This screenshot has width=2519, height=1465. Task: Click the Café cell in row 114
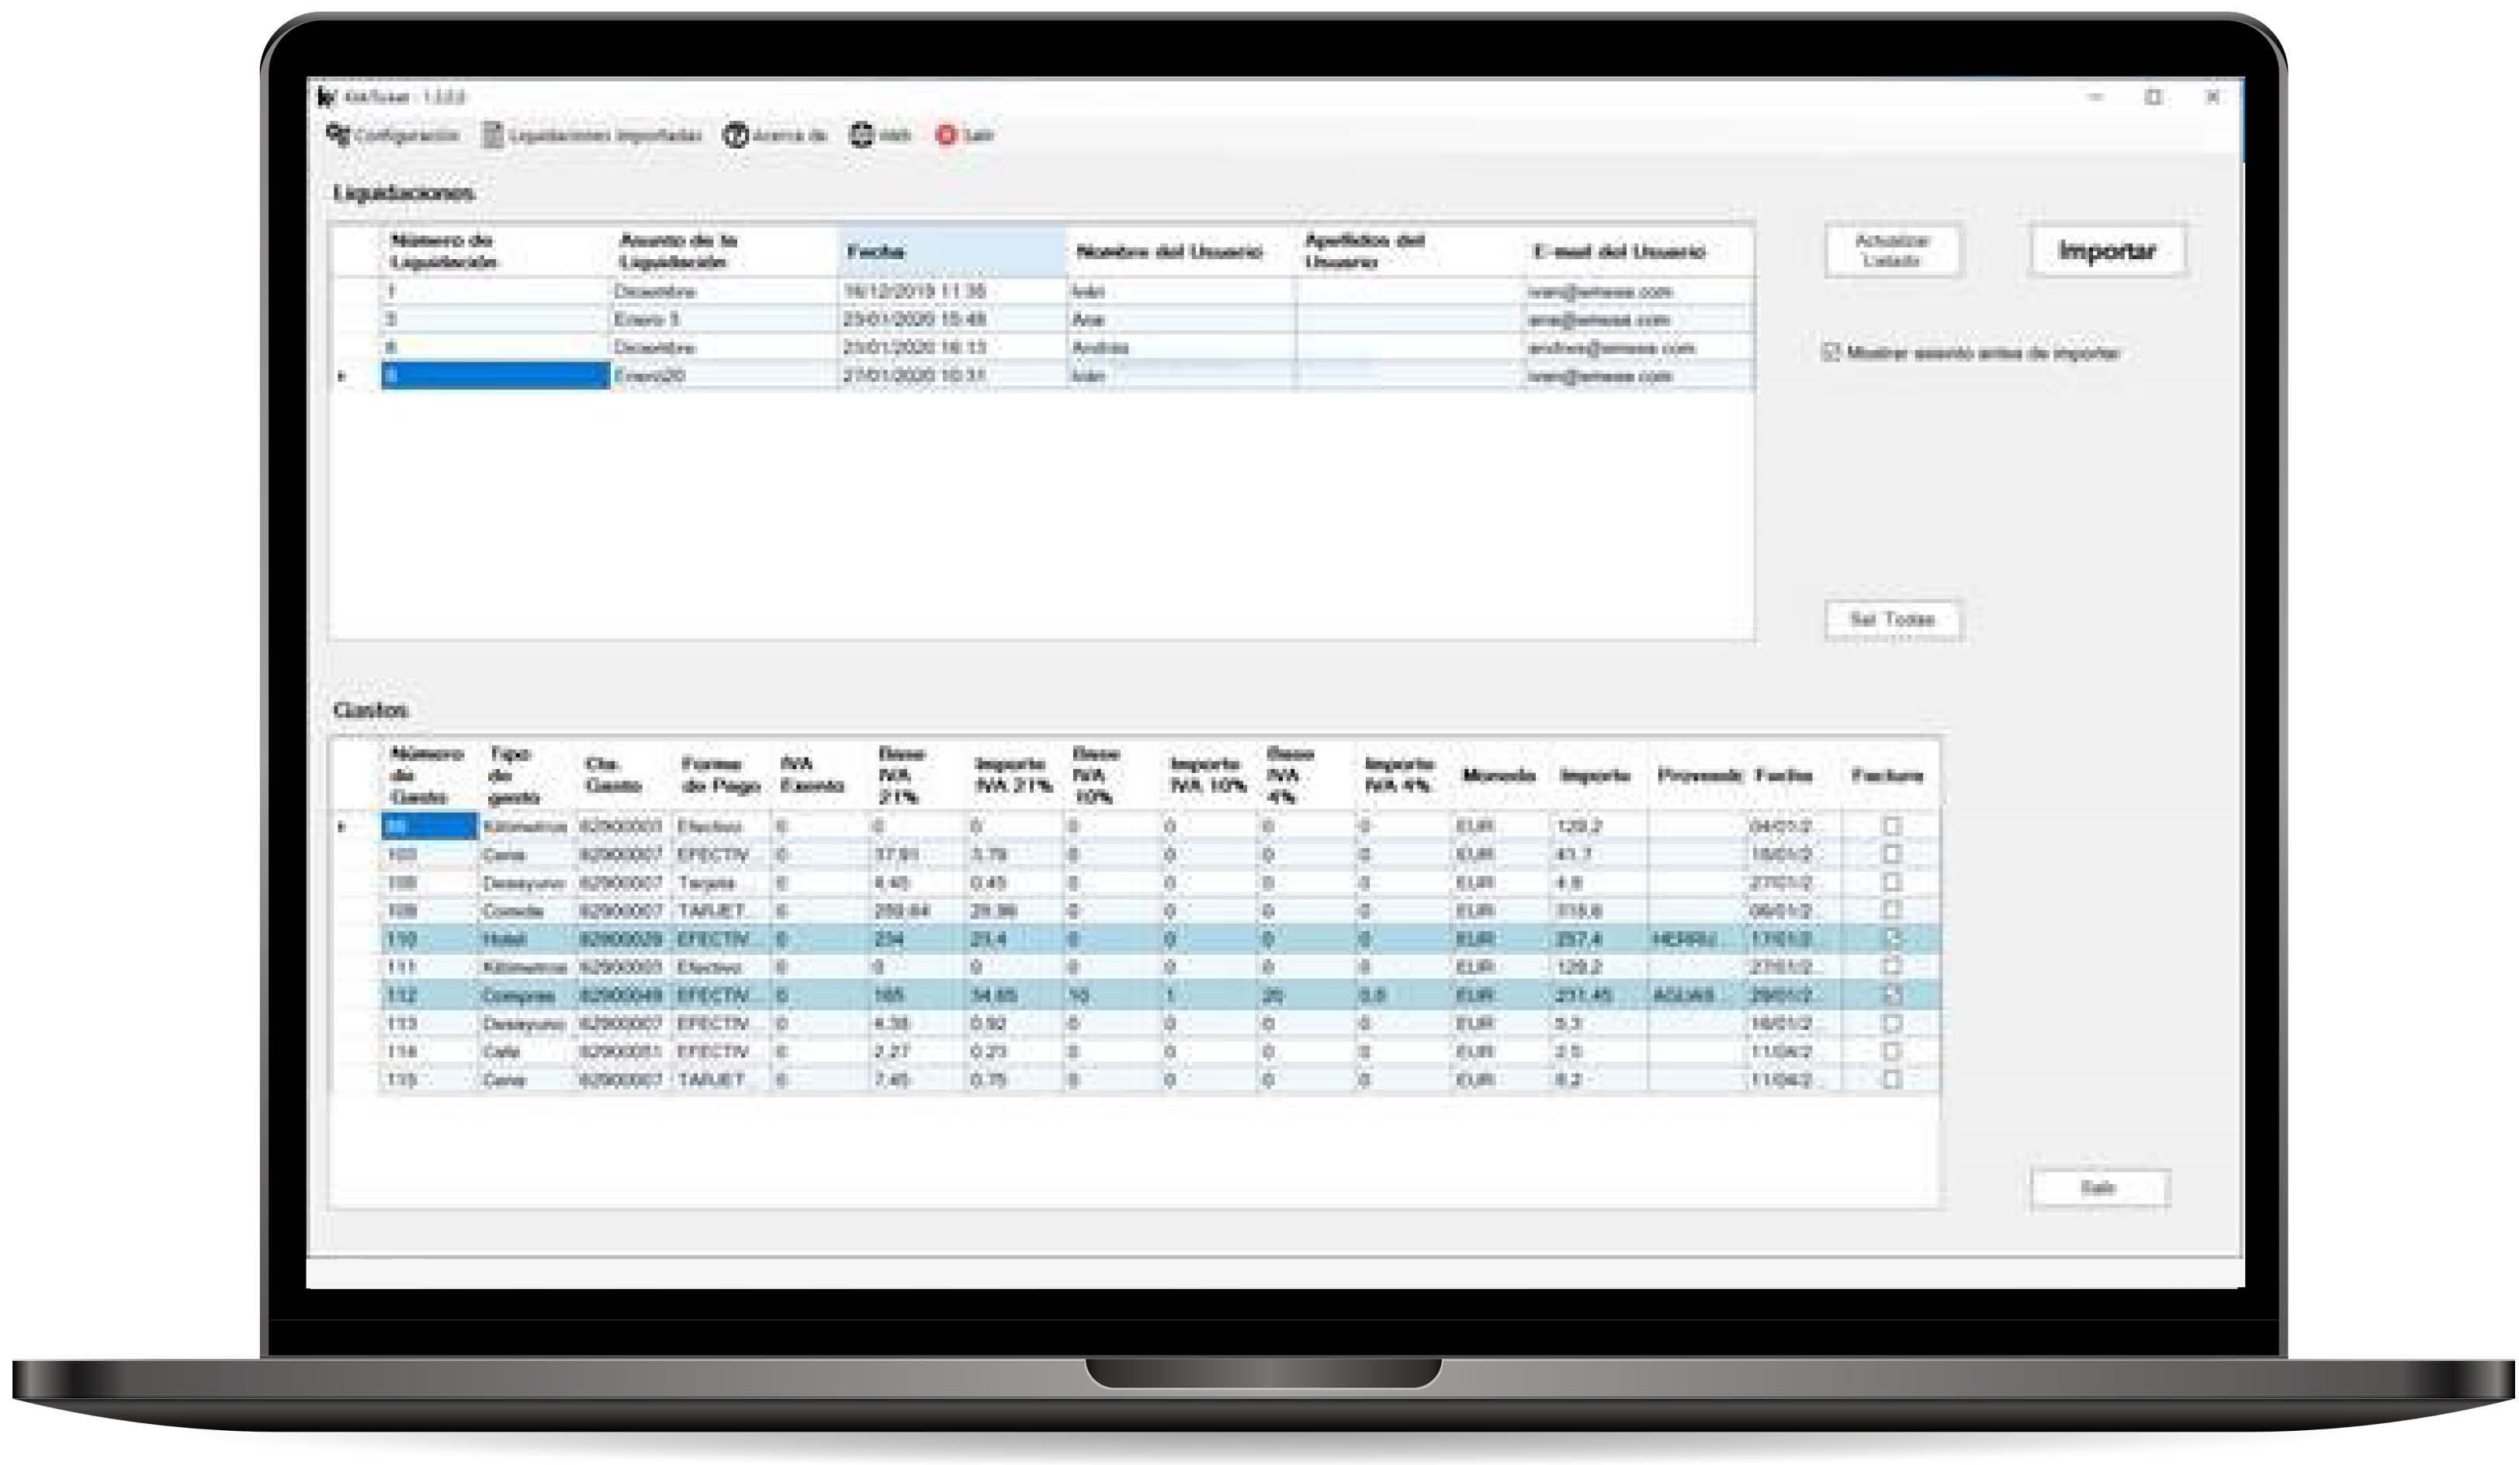point(527,1051)
